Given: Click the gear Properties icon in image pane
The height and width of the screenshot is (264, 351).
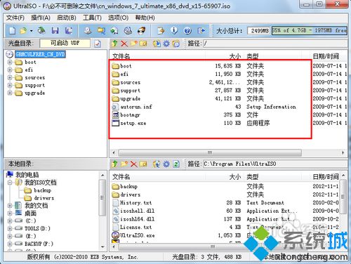Looking at the screenshot, I should [x=166, y=44].
